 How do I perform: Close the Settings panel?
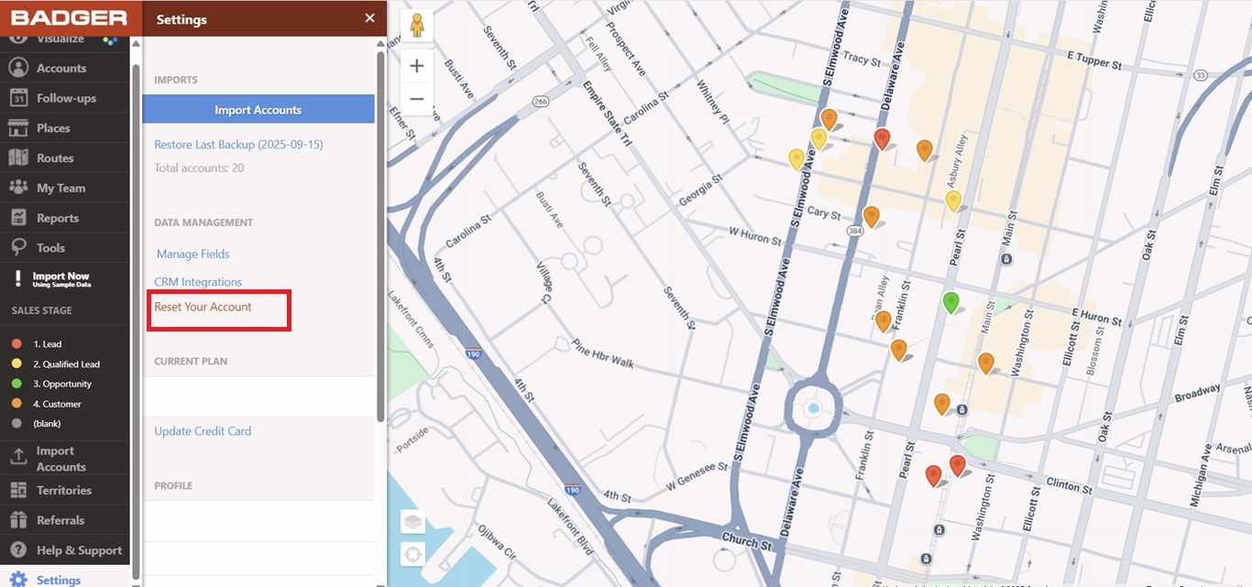pos(369,18)
